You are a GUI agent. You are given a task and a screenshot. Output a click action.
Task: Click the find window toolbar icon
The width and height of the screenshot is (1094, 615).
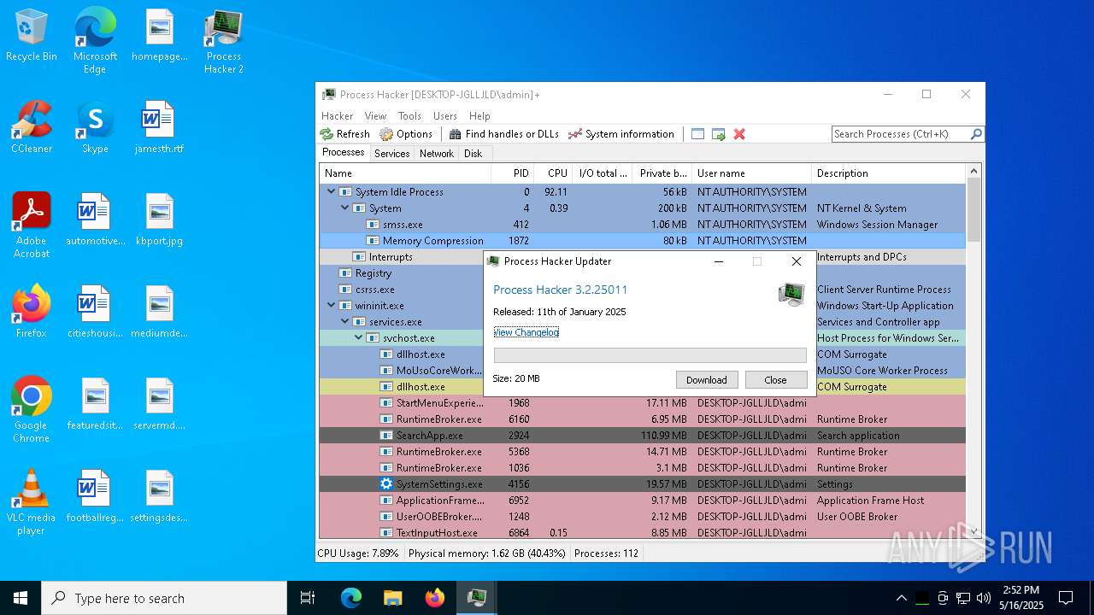click(x=697, y=134)
